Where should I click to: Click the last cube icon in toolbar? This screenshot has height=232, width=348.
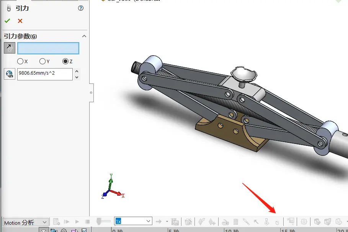click(x=338, y=222)
